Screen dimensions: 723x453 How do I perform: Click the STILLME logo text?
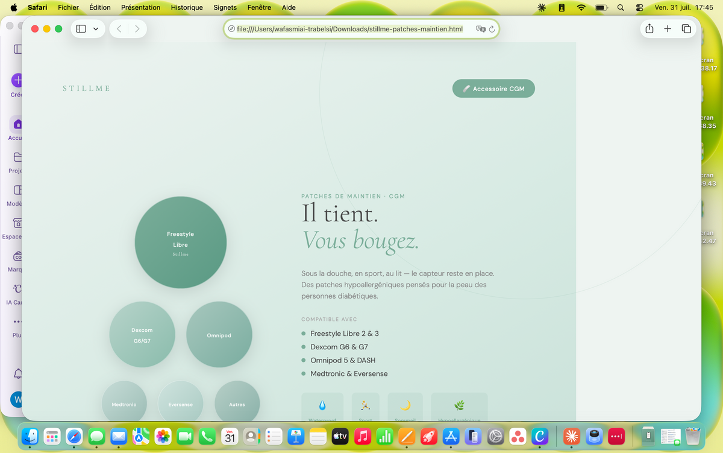87,89
